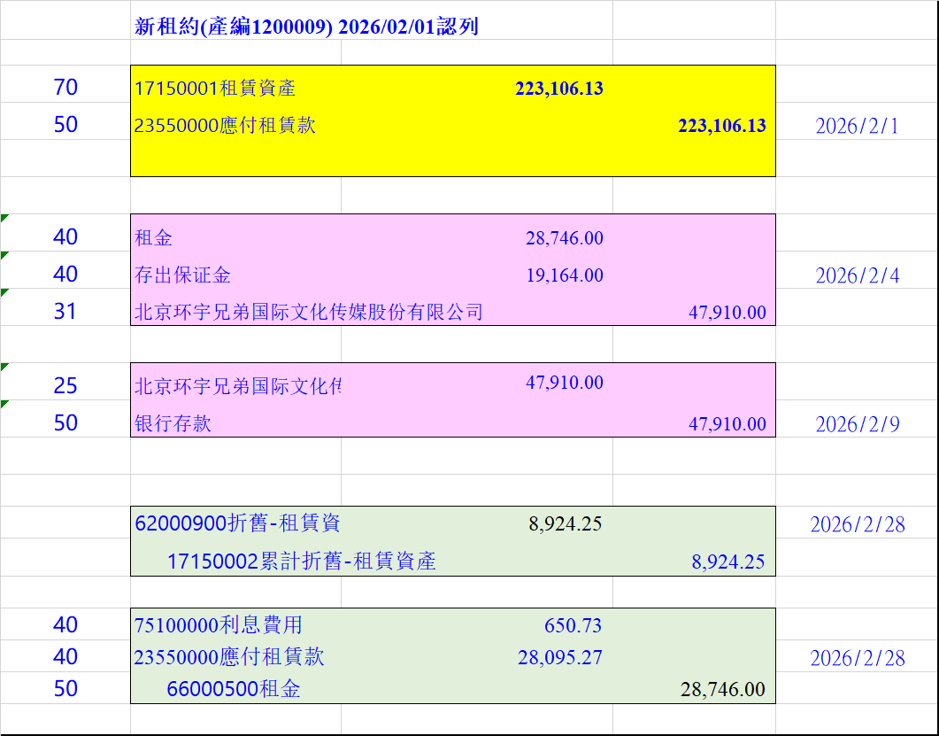The width and height of the screenshot is (939, 736).
Task: Select the date cell 2026/2/4
Action: [x=856, y=276]
